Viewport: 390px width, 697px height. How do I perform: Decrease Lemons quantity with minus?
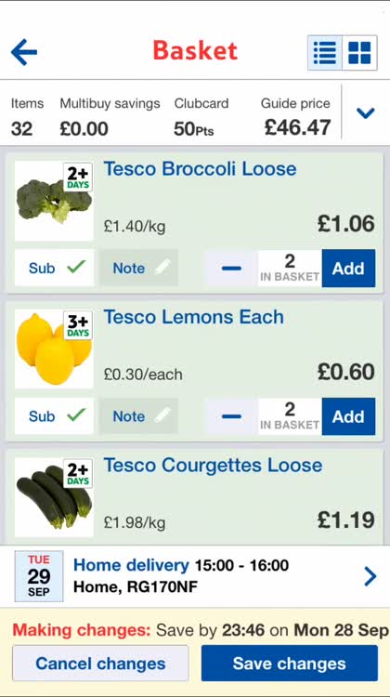tap(231, 416)
